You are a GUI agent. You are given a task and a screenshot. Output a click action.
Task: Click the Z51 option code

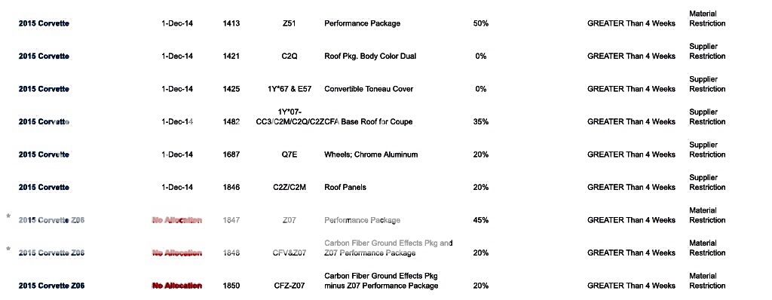click(289, 23)
